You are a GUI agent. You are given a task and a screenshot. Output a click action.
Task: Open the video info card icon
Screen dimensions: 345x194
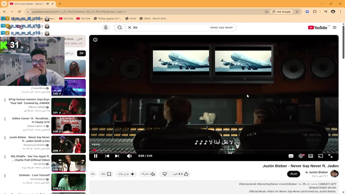(x=95, y=40)
